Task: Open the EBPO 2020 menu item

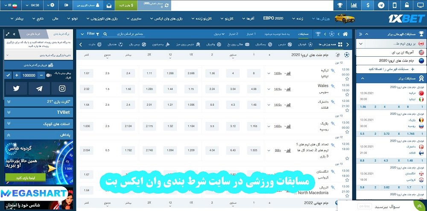Action: point(273,19)
